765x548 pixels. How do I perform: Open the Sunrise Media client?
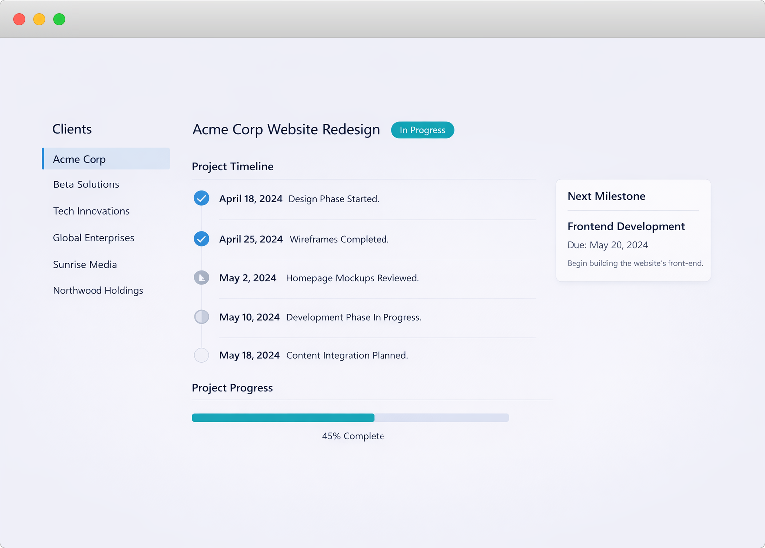[85, 265]
